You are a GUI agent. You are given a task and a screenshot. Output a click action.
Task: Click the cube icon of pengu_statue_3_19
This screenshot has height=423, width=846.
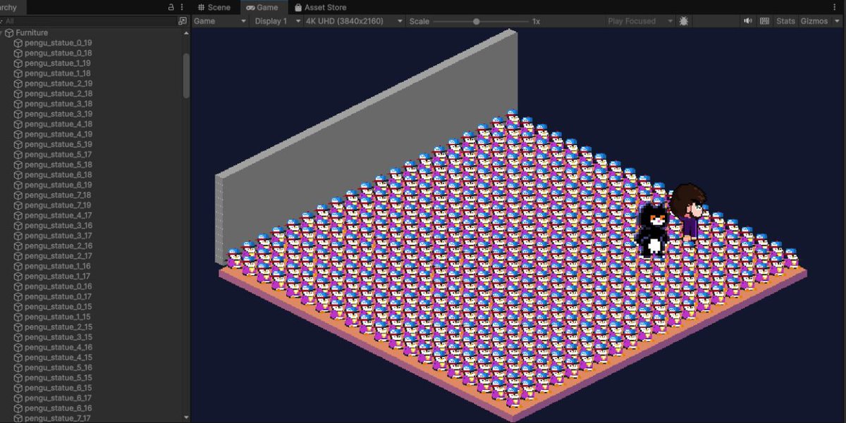point(18,114)
